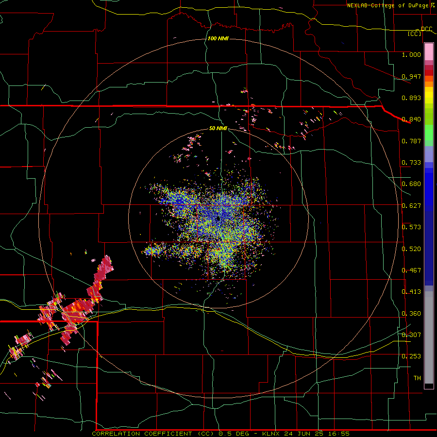The image size is (437, 437).
Task: Click the black radar site dot at center
Action: [218, 219]
